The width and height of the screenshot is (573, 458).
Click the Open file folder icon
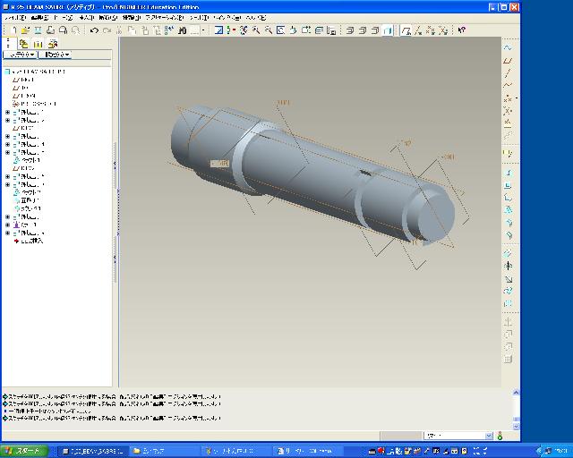click(x=25, y=30)
